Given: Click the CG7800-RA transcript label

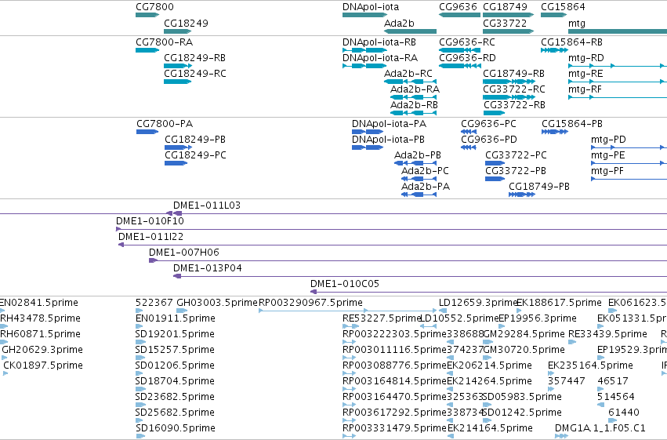Looking at the screenshot, I should pyautogui.click(x=164, y=42).
